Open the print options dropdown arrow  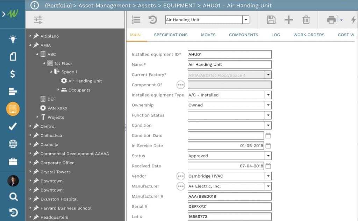(x=341, y=20)
